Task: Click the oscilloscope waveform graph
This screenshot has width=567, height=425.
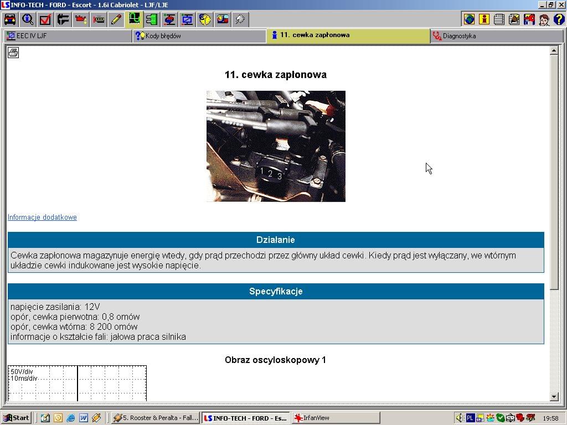Action: [77, 383]
